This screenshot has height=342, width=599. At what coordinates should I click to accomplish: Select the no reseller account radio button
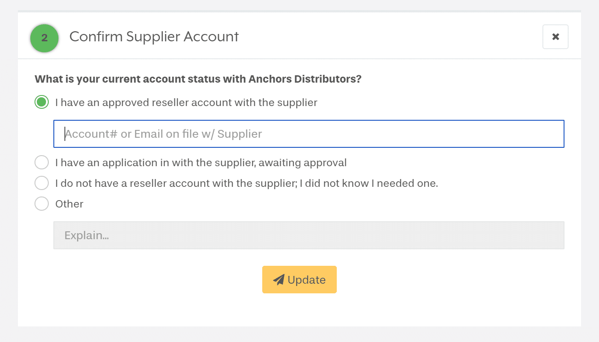[x=42, y=183]
